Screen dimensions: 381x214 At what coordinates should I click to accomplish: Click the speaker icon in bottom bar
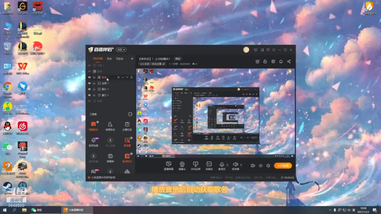pos(235,165)
